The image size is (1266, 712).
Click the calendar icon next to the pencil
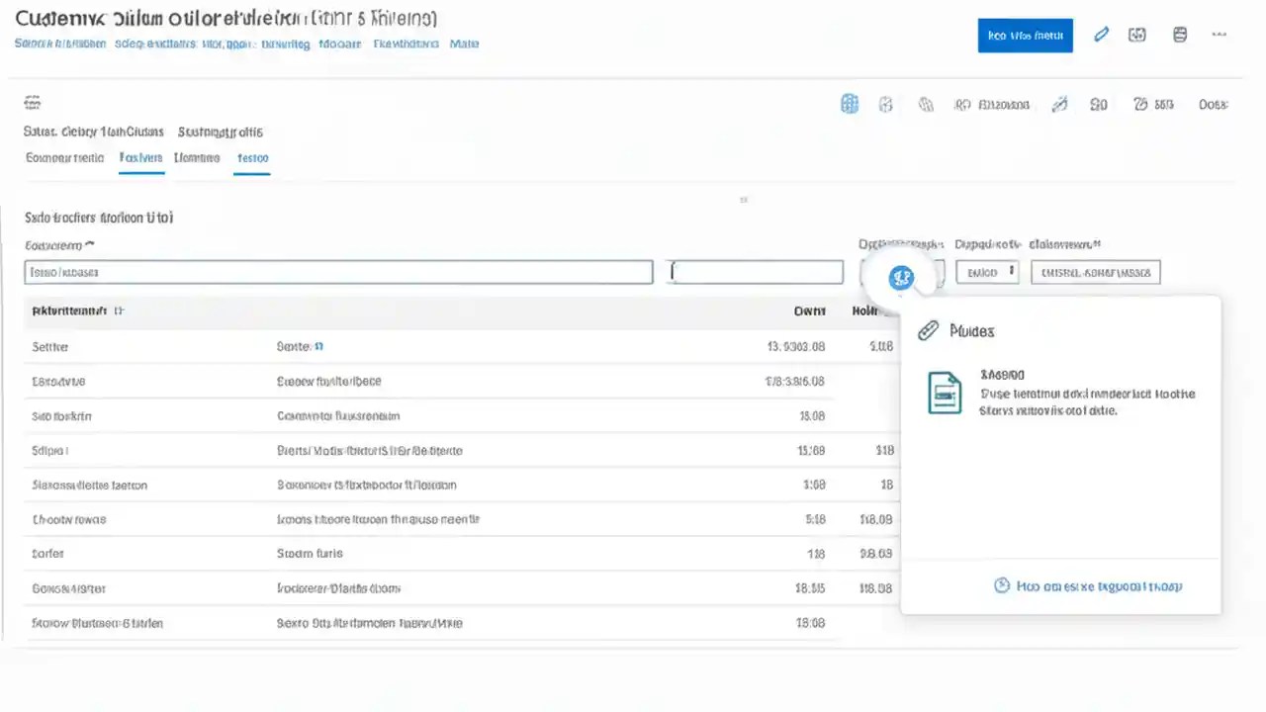pyautogui.click(x=1136, y=34)
